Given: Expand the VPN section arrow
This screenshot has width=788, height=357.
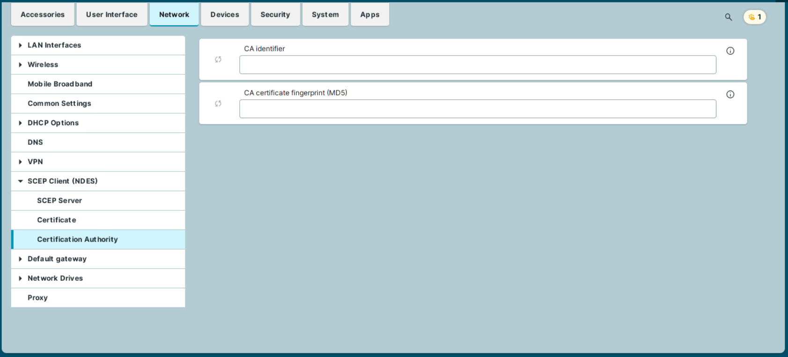Looking at the screenshot, I should [x=20, y=162].
